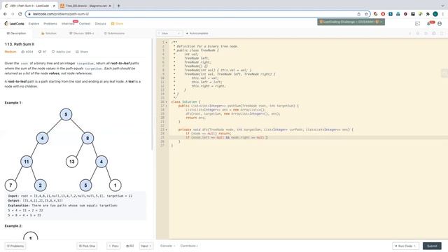Go to previous problem with Prev
This screenshot has height=252, width=448.
pyautogui.click(x=113, y=246)
